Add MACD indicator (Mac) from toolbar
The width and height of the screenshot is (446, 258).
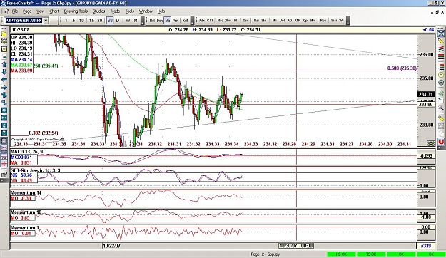point(221,21)
